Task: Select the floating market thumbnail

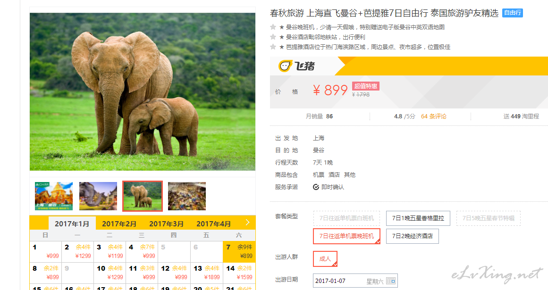Action: point(187,196)
